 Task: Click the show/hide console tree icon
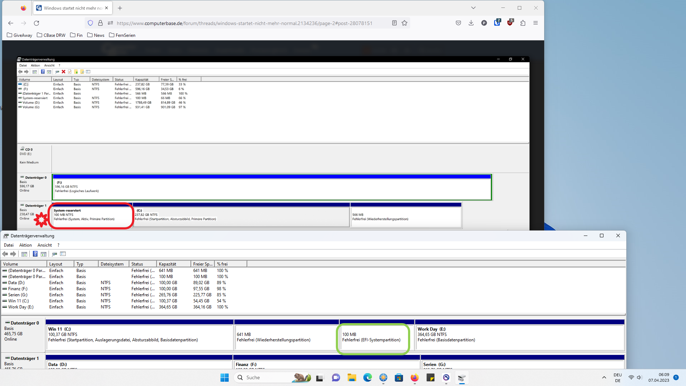tap(24, 254)
